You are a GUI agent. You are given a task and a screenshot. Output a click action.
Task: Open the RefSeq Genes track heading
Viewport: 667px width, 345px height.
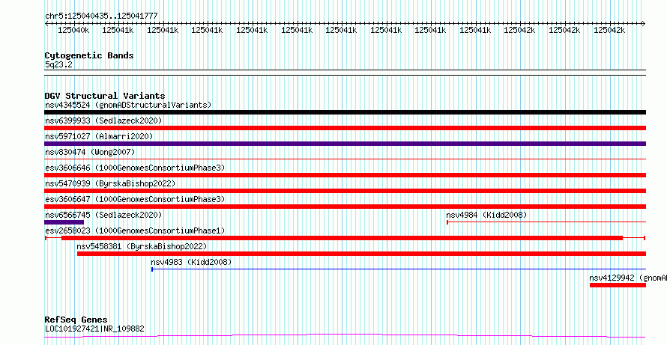(76, 320)
